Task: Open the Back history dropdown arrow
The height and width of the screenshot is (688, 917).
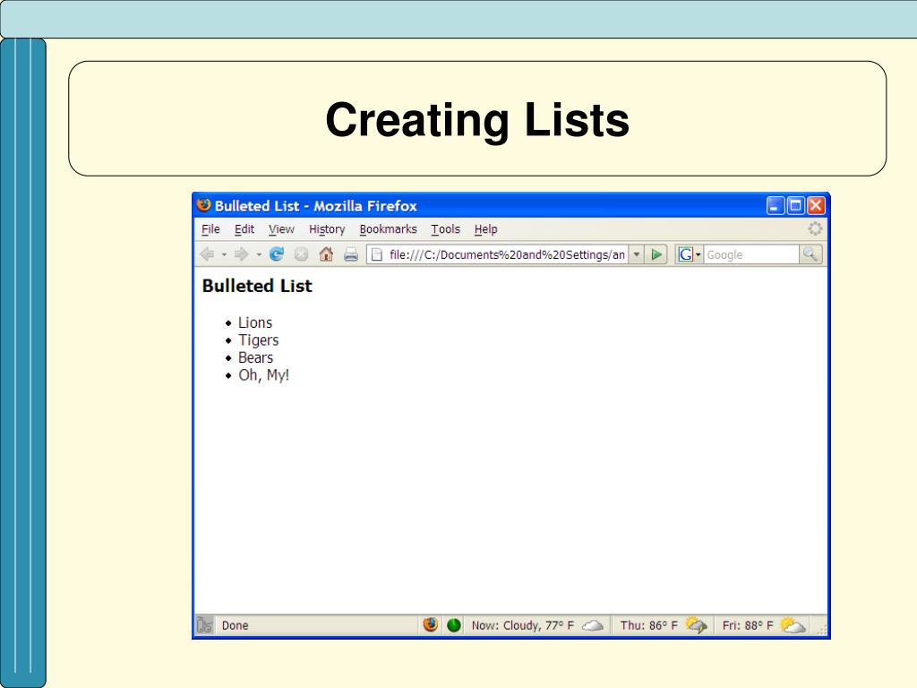Action: 224,254
